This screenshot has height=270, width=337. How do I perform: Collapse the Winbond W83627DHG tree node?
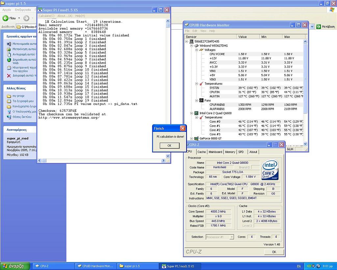pos(192,45)
